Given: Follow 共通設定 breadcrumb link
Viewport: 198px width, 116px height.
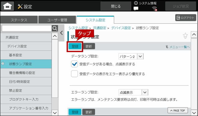Looking at the screenshot, I should [x=100, y=28].
